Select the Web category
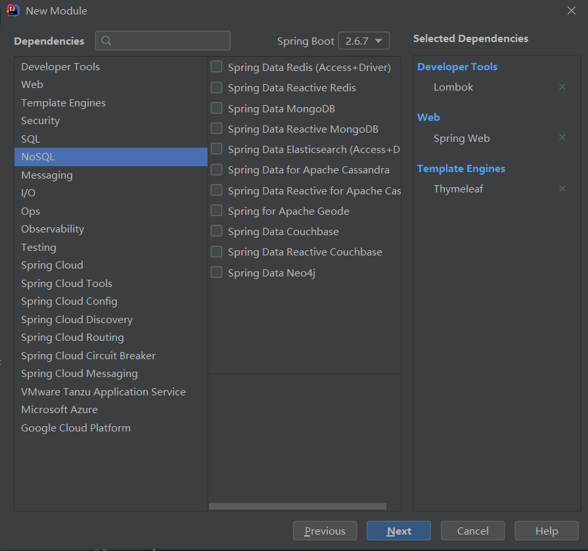This screenshot has height=551, width=588. pyautogui.click(x=110, y=85)
